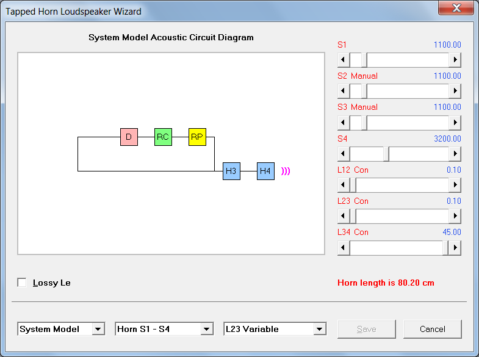The image size is (479, 357).
Task: Click the L34 Con label
Action: (353, 232)
